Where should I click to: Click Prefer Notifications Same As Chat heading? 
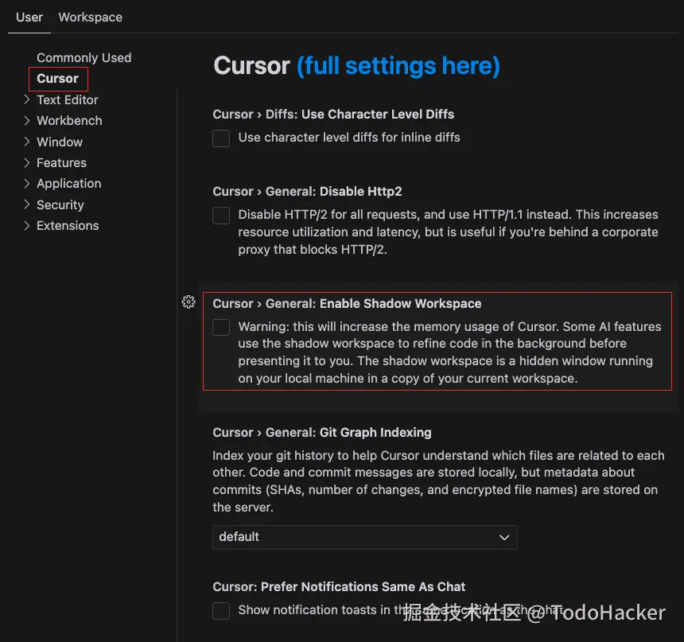click(x=339, y=587)
